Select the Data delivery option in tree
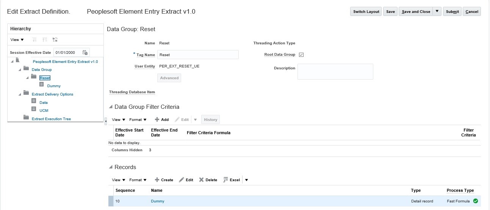Screen dimensions: 490x210 click(x=44, y=103)
